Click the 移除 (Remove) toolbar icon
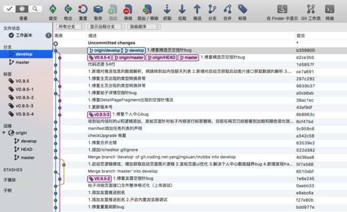Screen dimensions: 347x212 coord(128,10)
